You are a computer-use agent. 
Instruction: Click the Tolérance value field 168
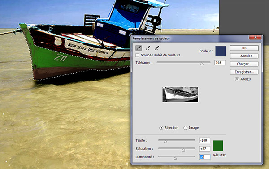[220, 63]
